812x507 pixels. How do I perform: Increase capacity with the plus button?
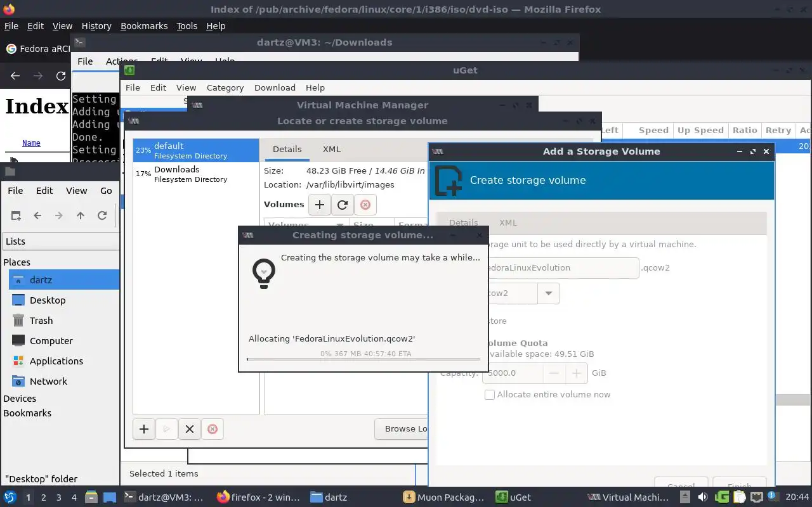pyautogui.click(x=576, y=373)
